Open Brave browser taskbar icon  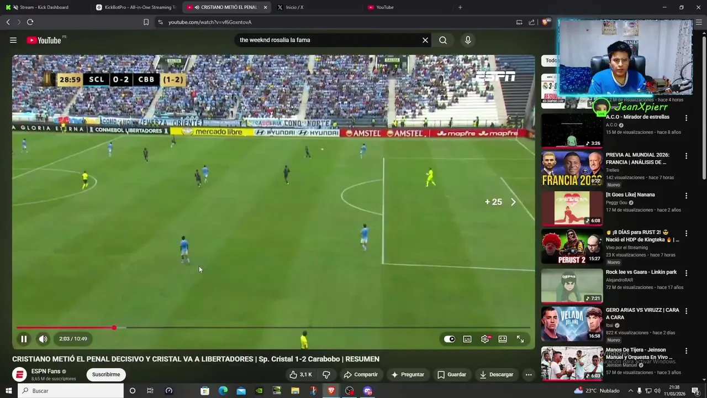tap(331, 391)
